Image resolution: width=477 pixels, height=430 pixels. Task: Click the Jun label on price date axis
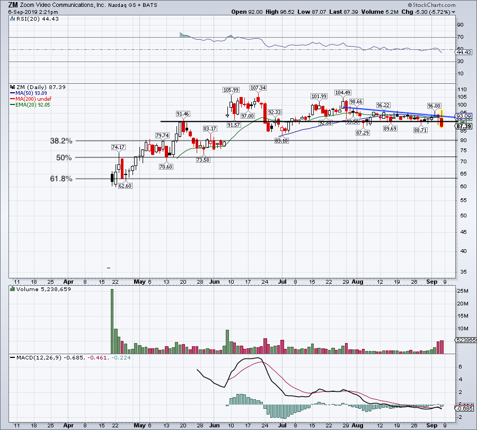click(214, 282)
